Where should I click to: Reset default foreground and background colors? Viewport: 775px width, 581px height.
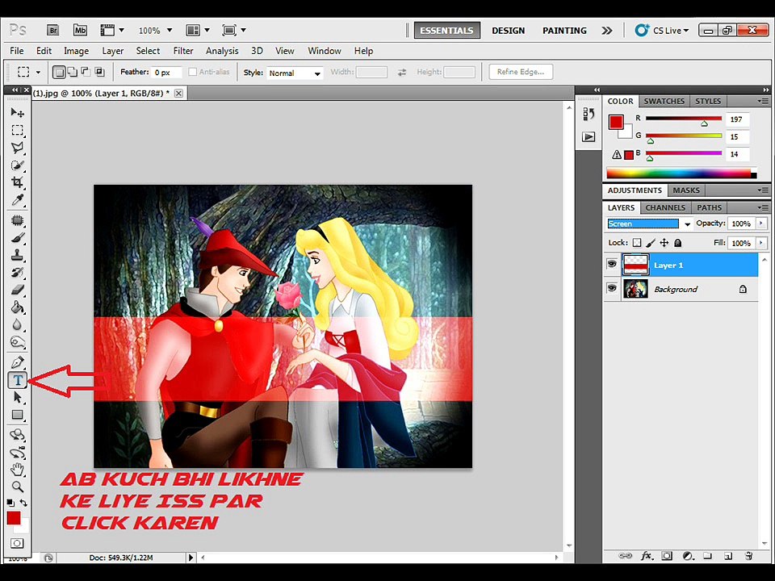[10, 503]
